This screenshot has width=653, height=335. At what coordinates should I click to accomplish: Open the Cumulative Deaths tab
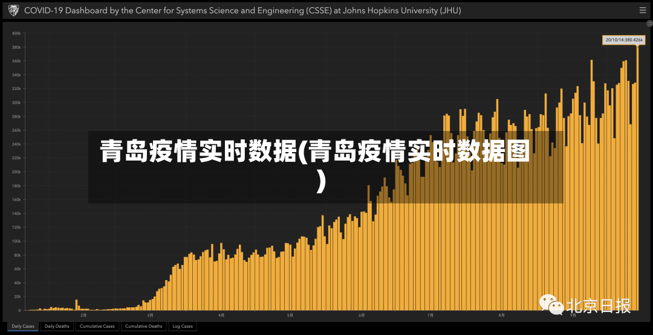click(x=144, y=327)
